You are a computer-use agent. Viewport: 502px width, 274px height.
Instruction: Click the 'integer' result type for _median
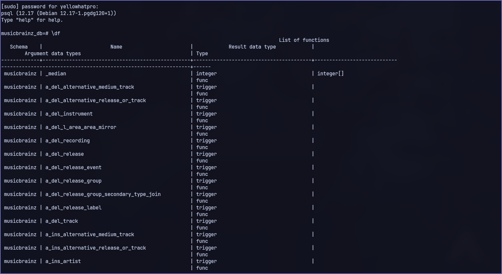tap(206, 74)
